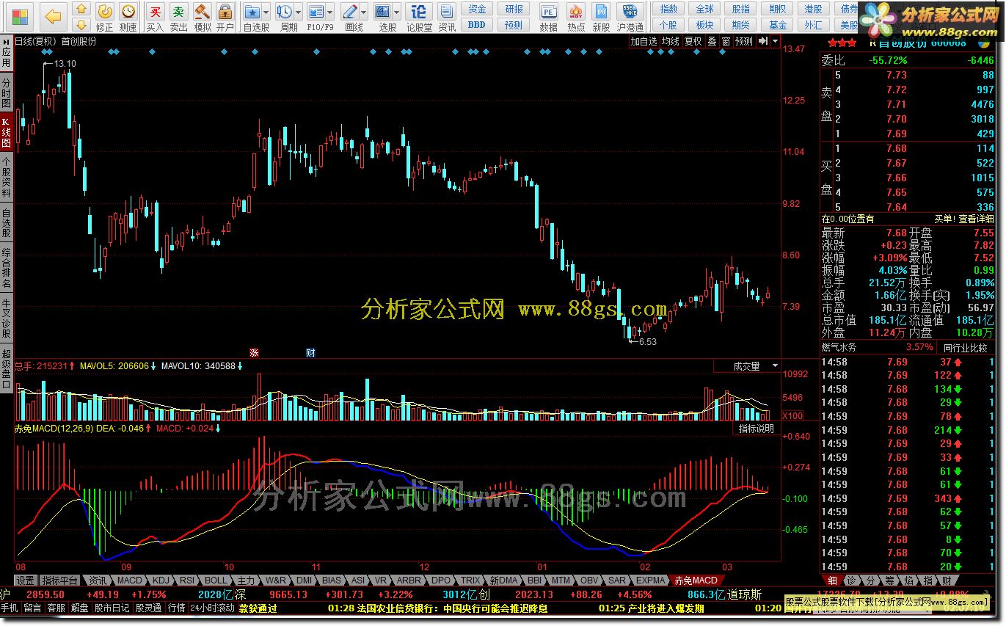Click the 研报 research report button
The image size is (1006, 626).
(514, 9)
